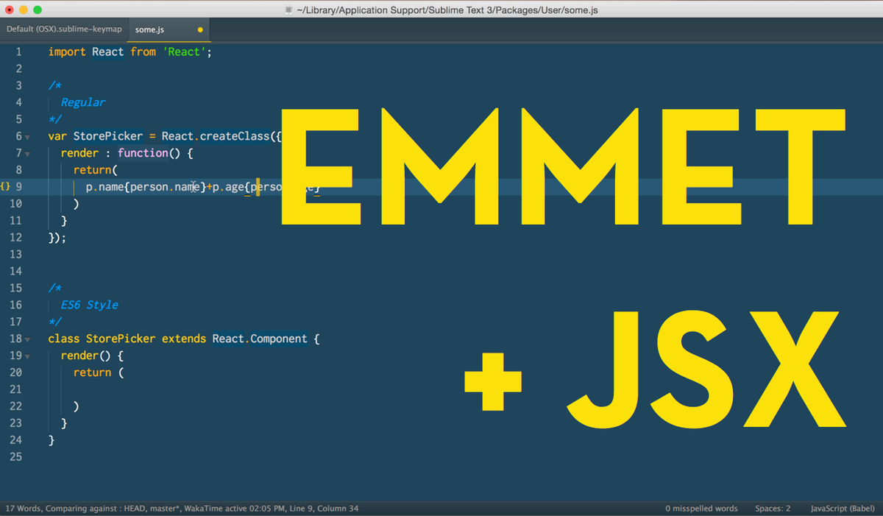Screen dimensions: 883x516
Task: Maximize the window with the green button
Action: pos(38,10)
